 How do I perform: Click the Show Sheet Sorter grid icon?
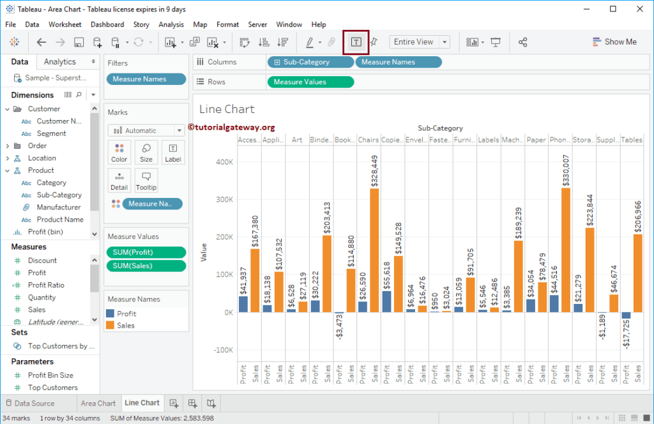(x=622, y=418)
